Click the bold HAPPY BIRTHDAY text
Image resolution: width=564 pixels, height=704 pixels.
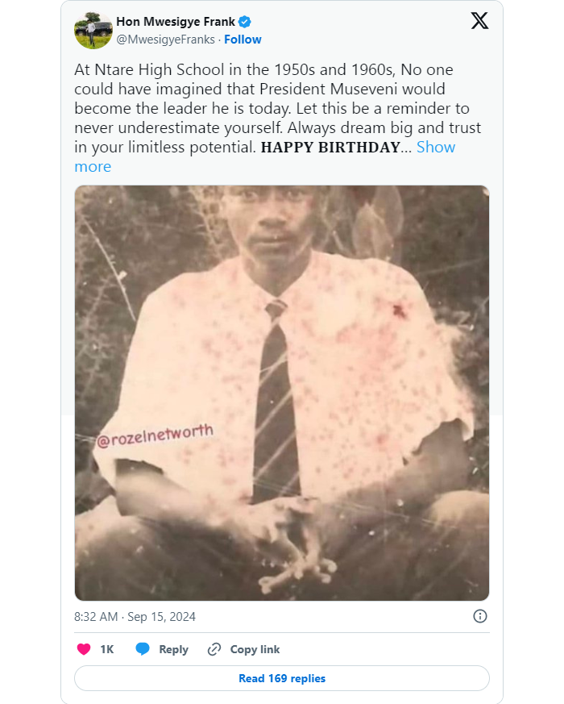click(330, 148)
